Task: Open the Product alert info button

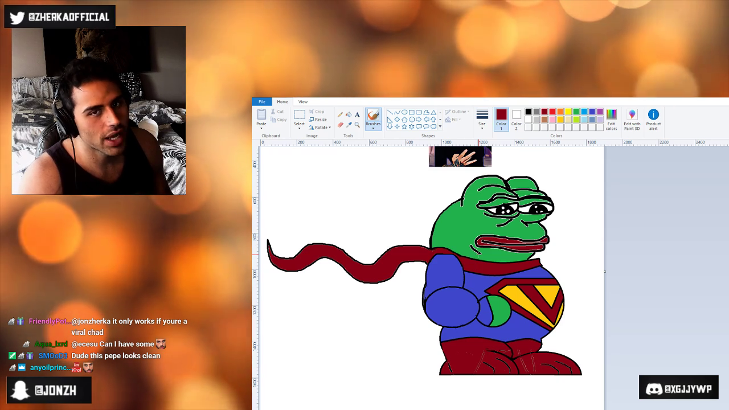Action: coord(653,120)
